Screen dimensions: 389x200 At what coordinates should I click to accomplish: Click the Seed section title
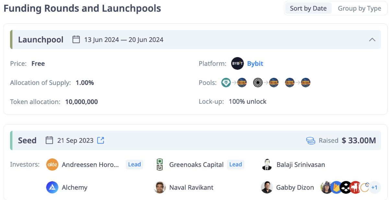(27, 140)
